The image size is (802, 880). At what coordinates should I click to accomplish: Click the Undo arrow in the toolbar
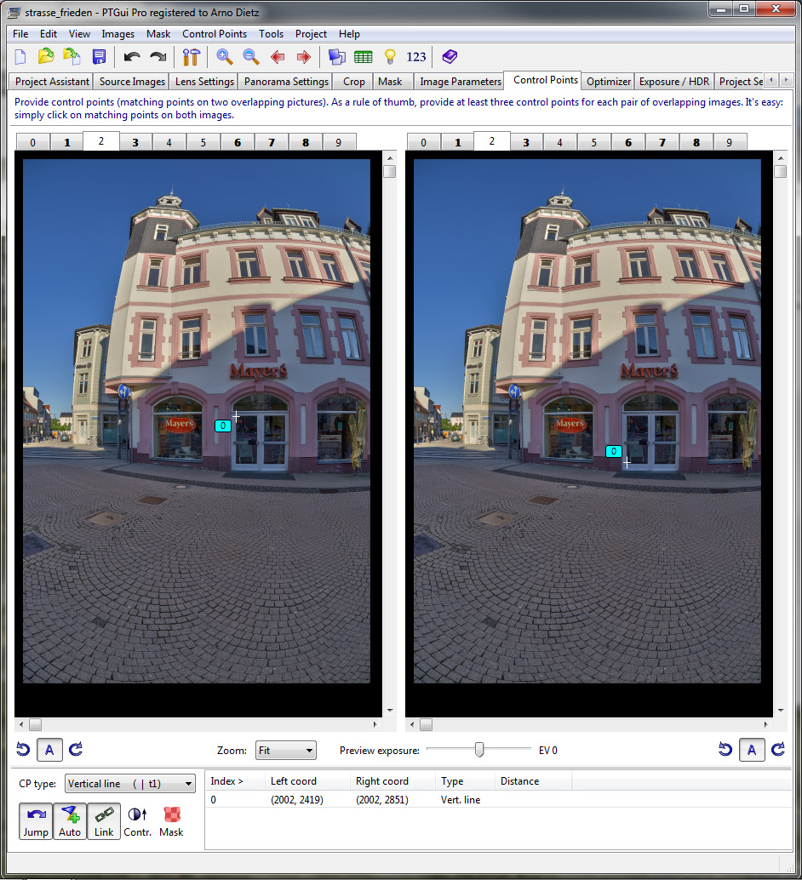click(x=131, y=57)
